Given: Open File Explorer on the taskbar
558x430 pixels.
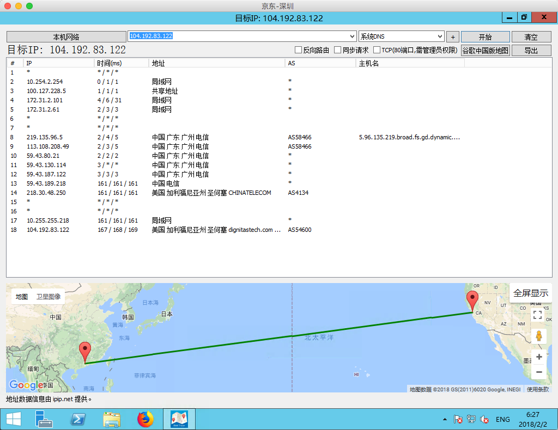Looking at the screenshot, I should 112,419.
